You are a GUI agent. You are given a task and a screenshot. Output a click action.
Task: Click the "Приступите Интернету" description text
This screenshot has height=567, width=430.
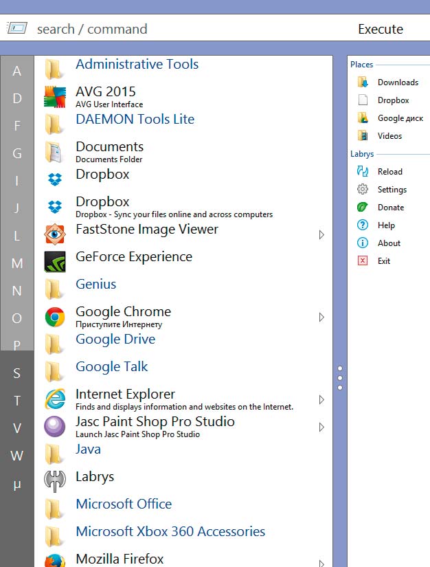click(119, 324)
